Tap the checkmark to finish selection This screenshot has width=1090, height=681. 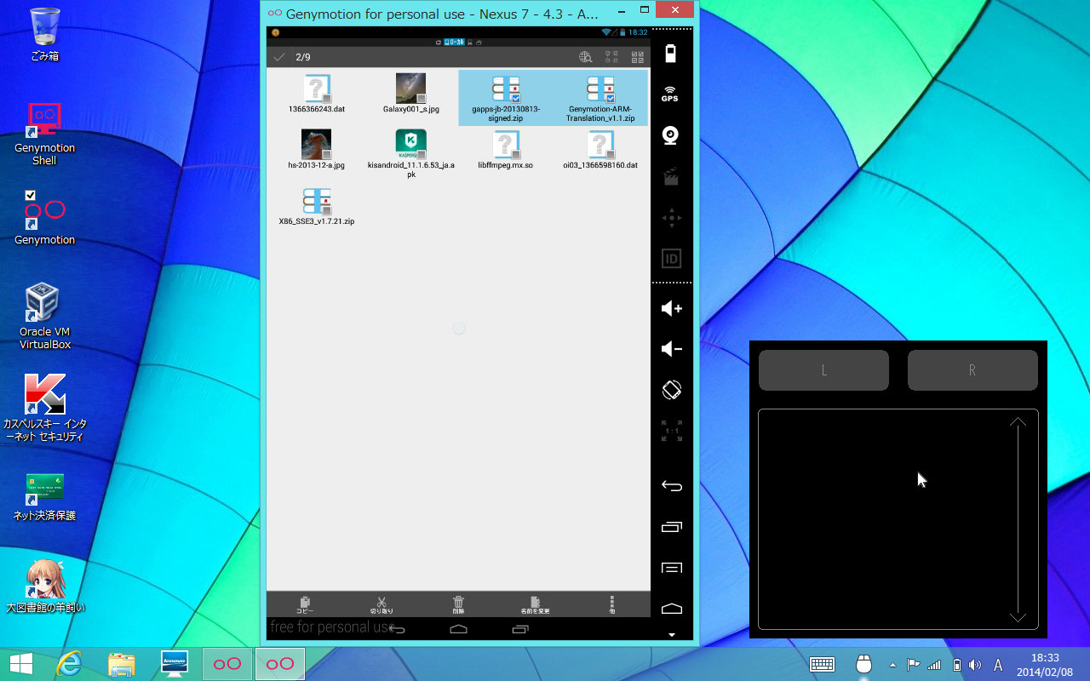(x=278, y=57)
